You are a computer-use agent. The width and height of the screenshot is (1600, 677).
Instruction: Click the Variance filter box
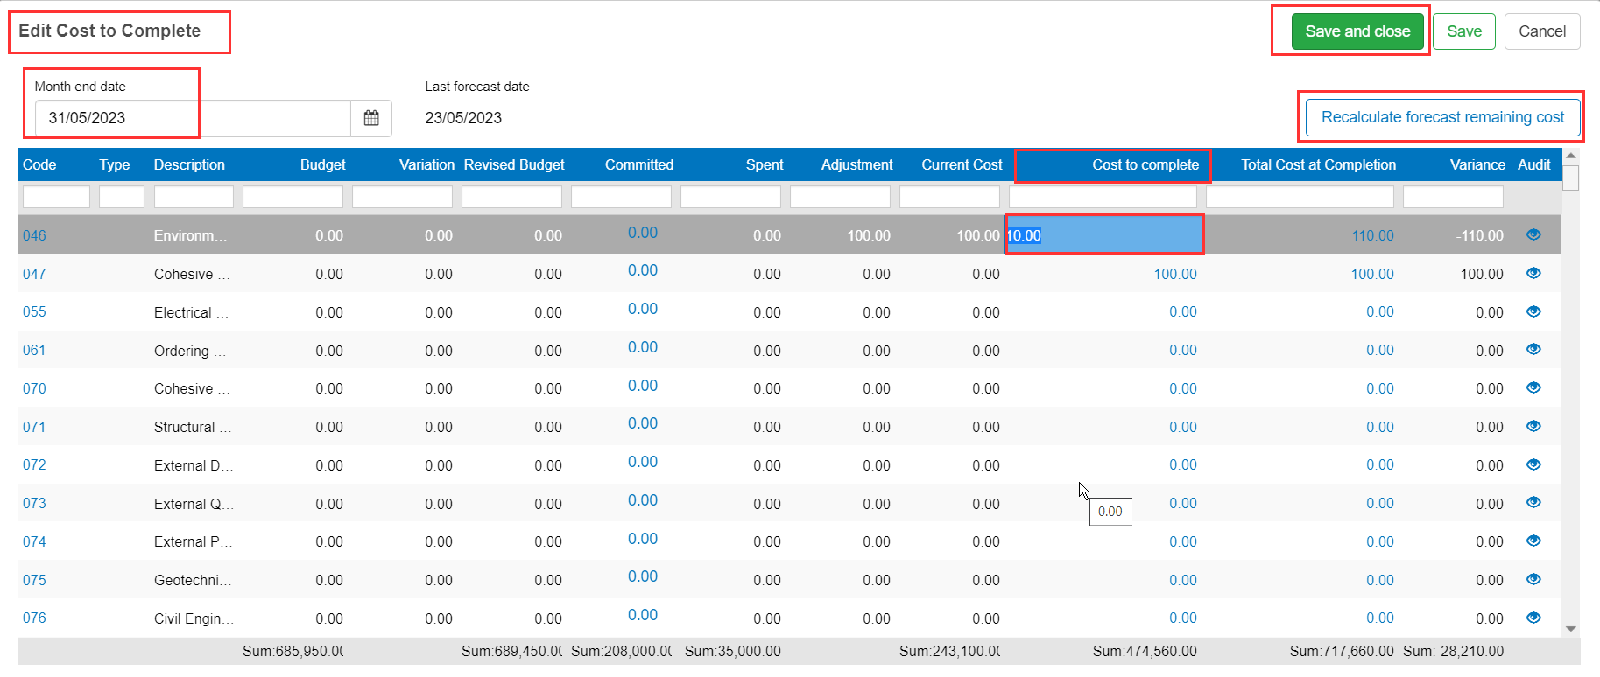1453,197
